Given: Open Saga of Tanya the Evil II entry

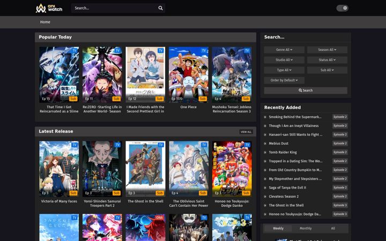Looking at the screenshot, I should pos(287,187).
